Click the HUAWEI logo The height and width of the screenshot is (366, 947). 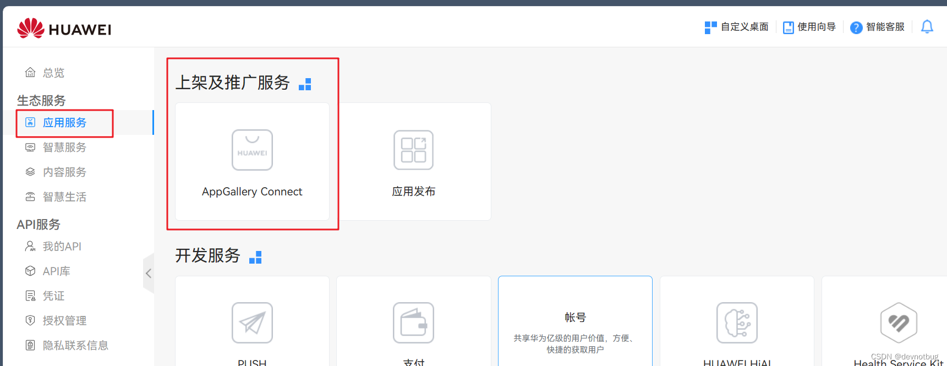[64, 28]
